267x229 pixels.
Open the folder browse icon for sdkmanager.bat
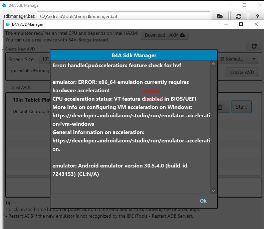[220, 16]
